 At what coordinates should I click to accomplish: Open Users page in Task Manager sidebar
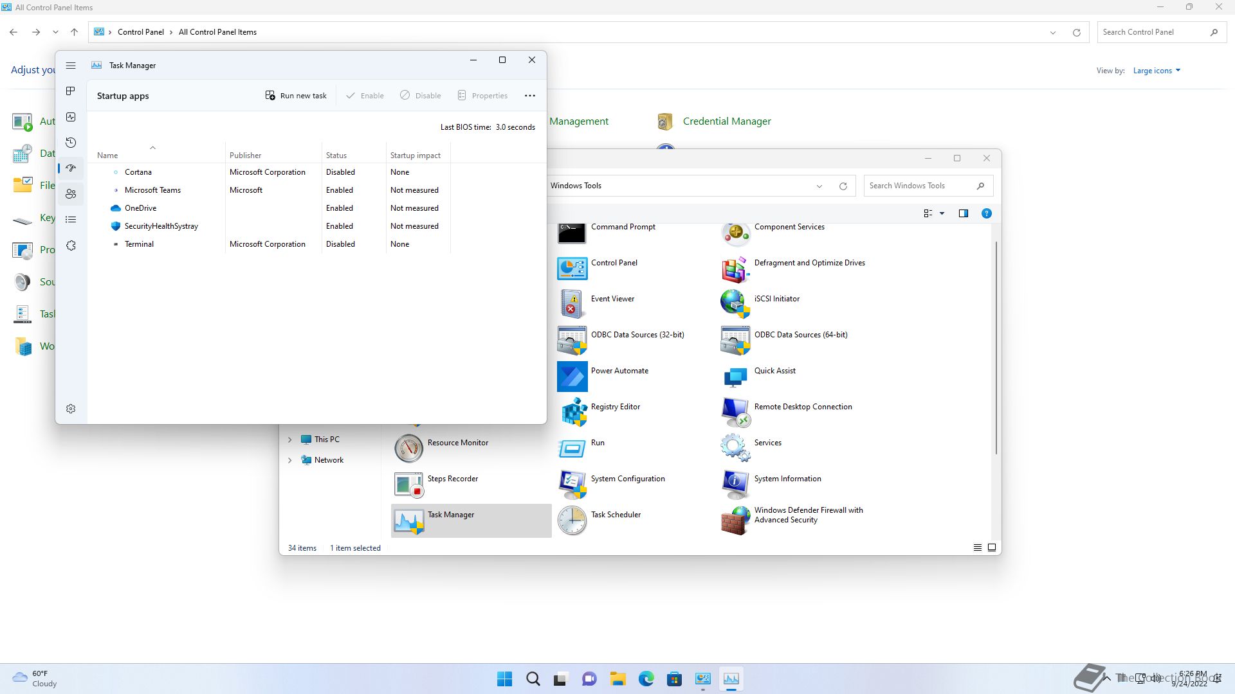tap(71, 194)
